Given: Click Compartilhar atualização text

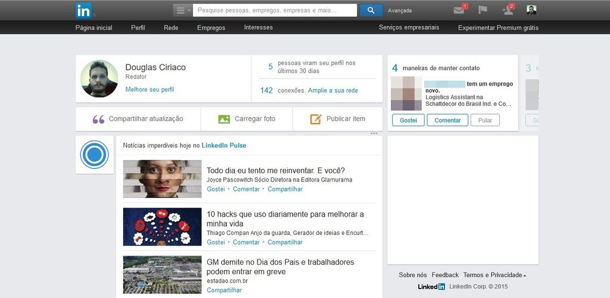Looking at the screenshot, I should coord(146,119).
